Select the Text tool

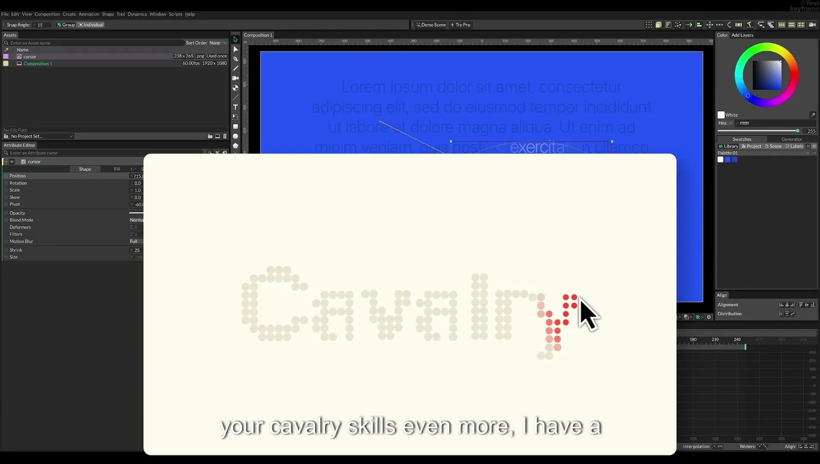click(x=235, y=107)
